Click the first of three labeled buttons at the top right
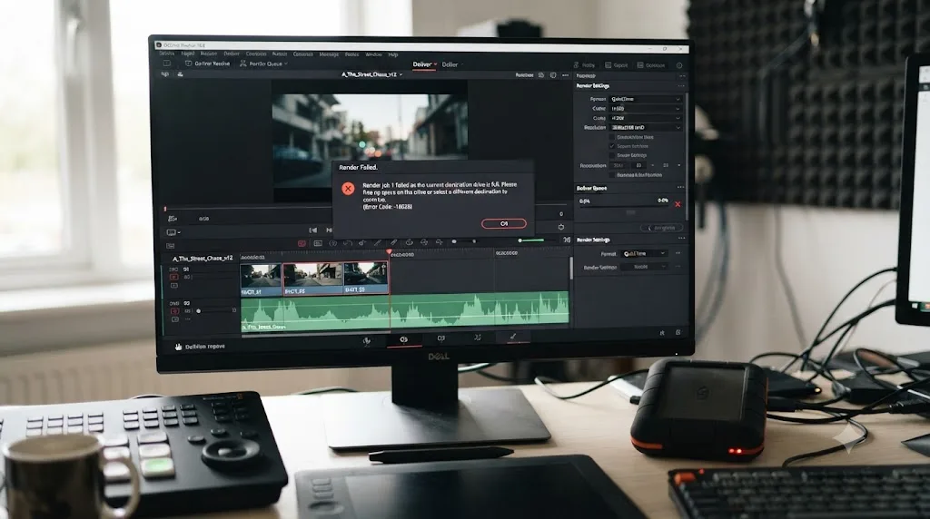930x519 pixels. (584, 65)
